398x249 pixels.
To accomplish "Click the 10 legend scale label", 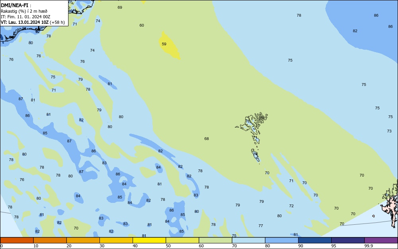I will (x=36, y=246).
